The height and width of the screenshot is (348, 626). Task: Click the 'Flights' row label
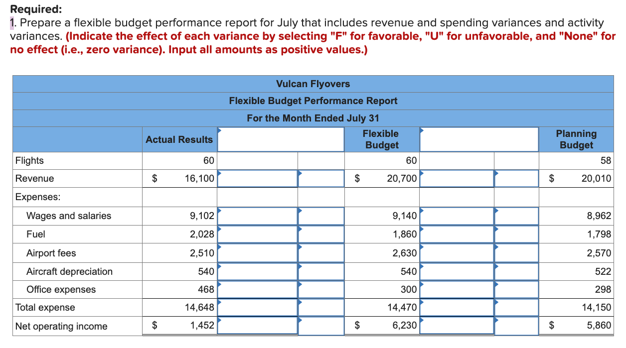click(29, 160)
